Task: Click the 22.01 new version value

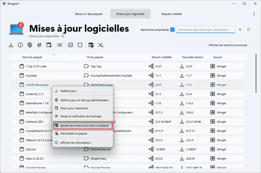Action: [x=189, y=66]
